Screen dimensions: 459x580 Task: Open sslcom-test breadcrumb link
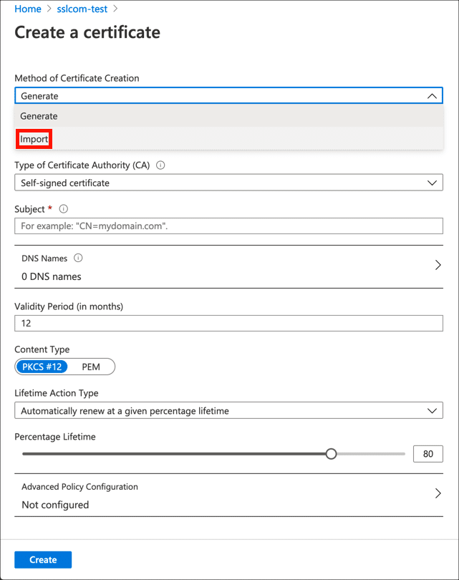coord(82,9)
